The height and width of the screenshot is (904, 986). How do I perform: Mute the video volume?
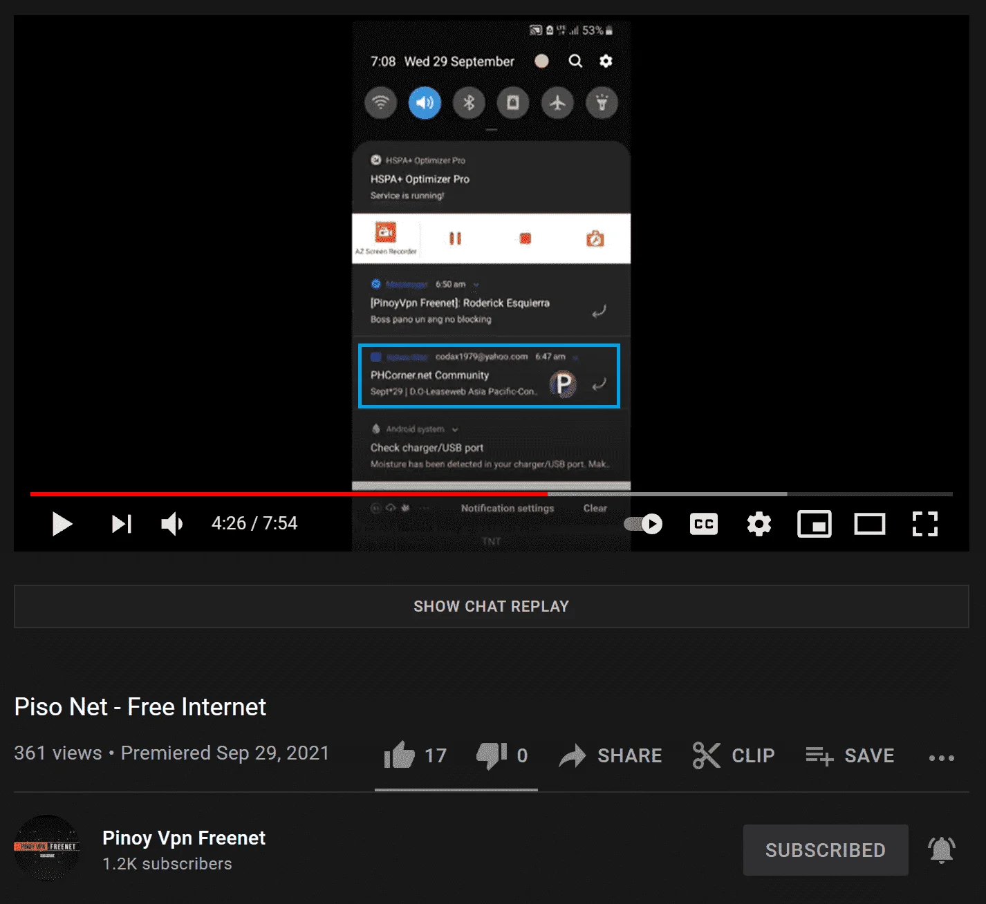pos(171,524)
